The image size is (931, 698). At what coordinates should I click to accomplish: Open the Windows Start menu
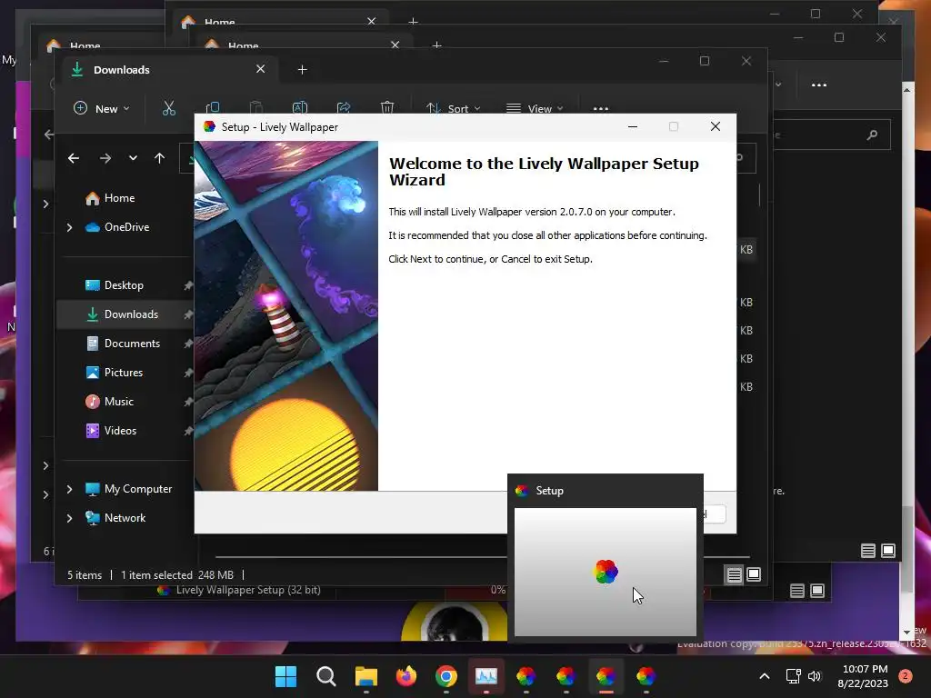285,676
